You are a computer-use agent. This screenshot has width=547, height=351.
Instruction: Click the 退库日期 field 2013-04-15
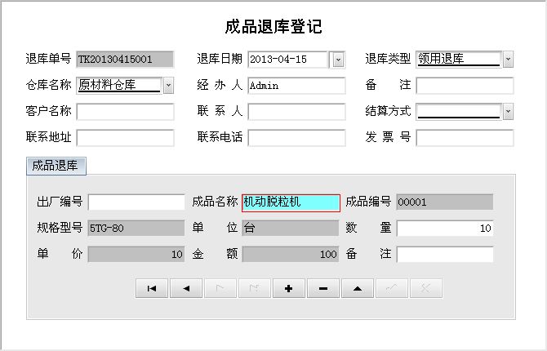point(288,60)
